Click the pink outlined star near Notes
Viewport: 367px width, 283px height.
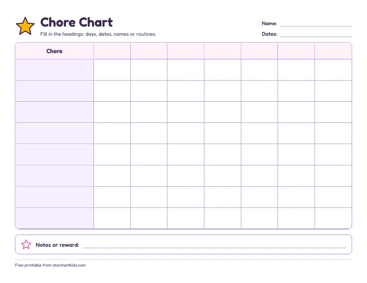coord(26,245)
